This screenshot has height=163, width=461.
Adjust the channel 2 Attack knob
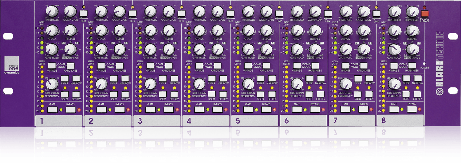101,30
